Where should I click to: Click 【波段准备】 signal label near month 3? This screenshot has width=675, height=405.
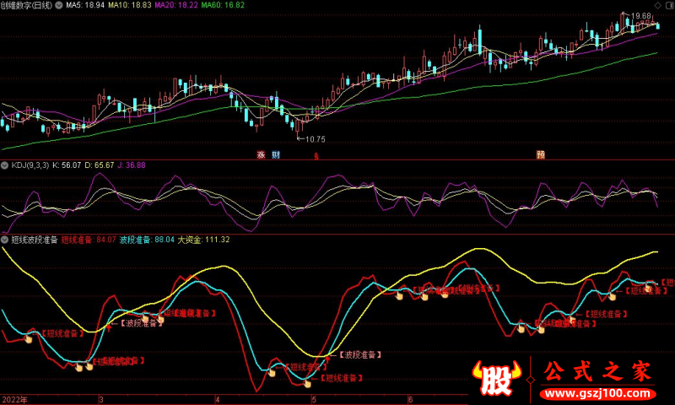tap(140, 323)
